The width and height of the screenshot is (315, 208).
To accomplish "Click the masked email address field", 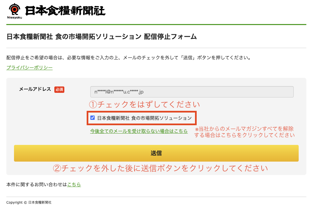I will 192,92.
